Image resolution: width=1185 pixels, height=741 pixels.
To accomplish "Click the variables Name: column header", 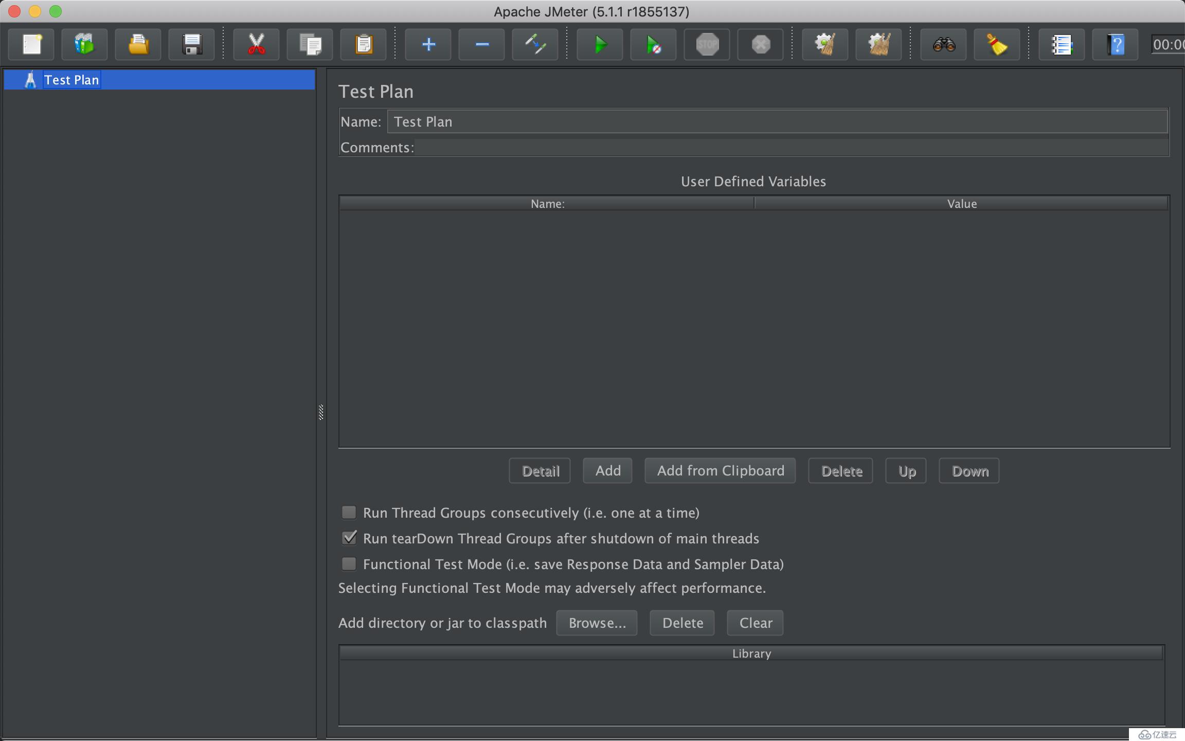I will click(547, 204).
